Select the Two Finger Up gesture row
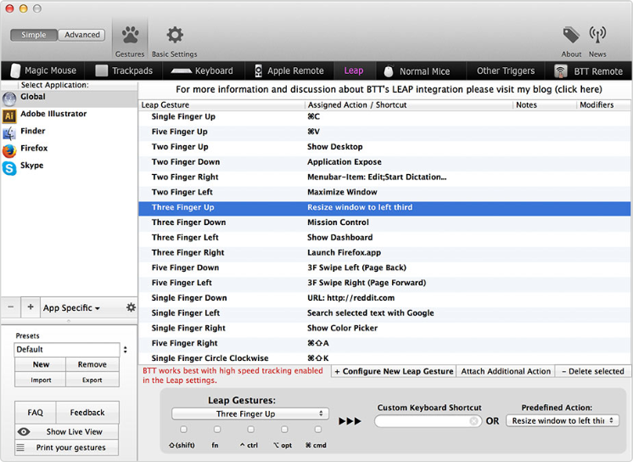The image size is (633, 462). 384,147
